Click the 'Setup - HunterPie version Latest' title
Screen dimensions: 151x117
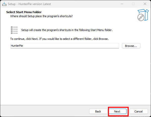point(29,4)
